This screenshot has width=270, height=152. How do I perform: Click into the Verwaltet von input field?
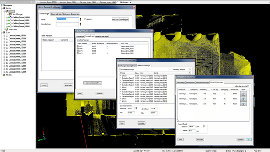tap(67, 24)
